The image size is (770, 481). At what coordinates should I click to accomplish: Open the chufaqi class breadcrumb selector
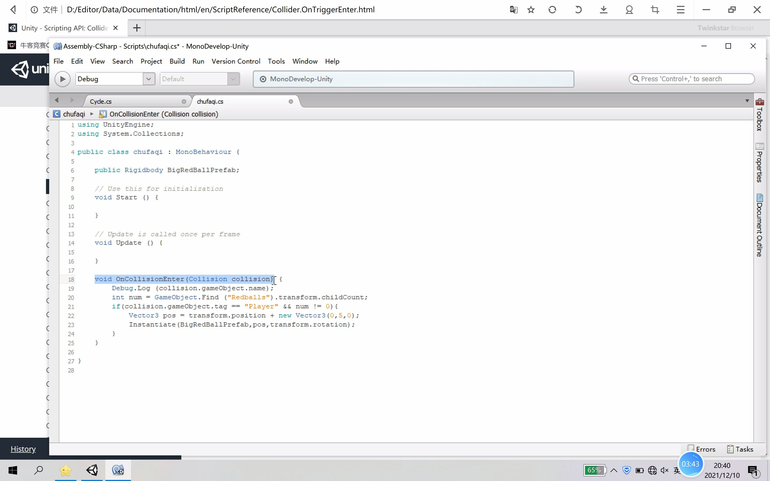point(74,114)
